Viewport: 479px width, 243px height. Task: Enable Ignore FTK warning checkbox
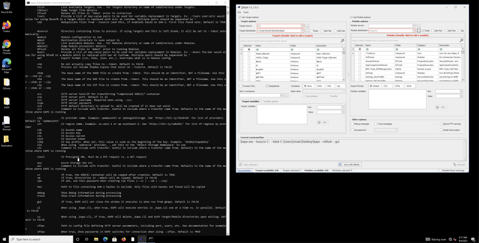pyautogui.click(x=441, y=124)
